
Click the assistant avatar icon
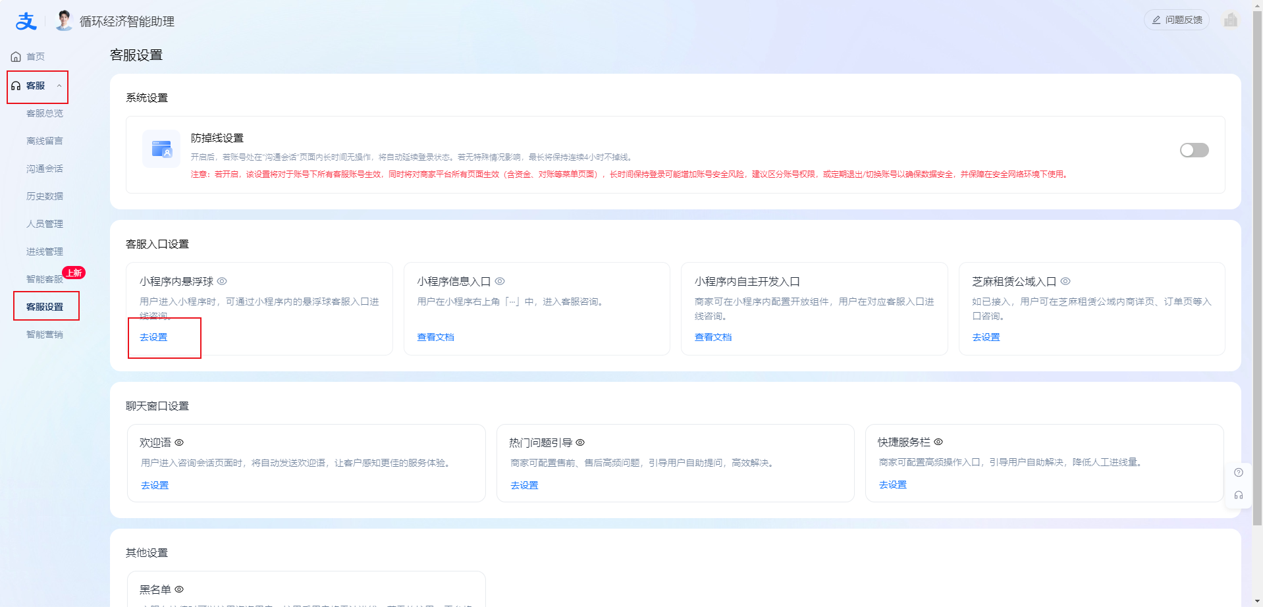click(x=64, y=20)
